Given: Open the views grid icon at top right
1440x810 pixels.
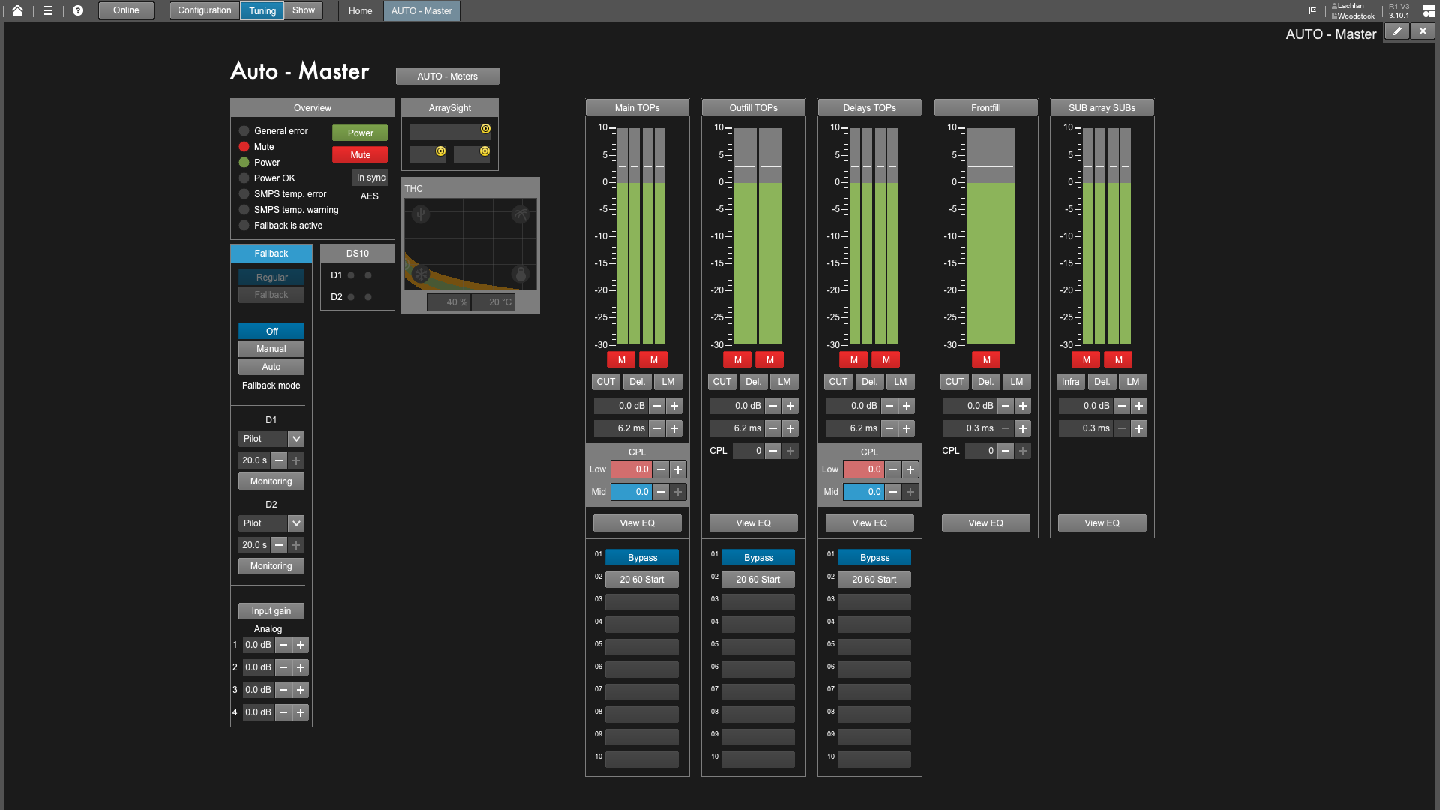Looking at the screenshot, I should point(1429,10).
